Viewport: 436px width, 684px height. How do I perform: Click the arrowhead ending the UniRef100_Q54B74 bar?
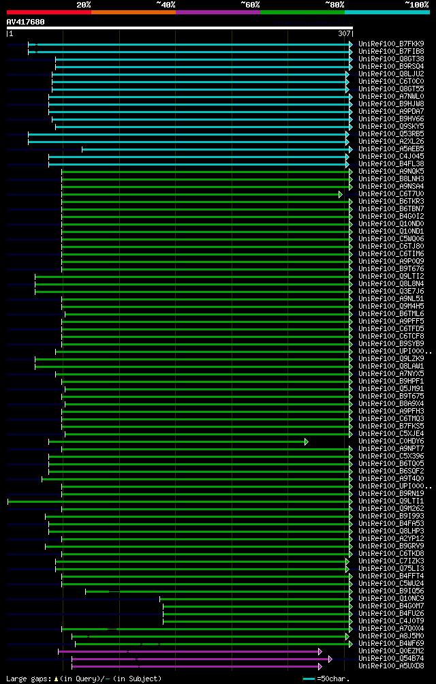(330, 659)
